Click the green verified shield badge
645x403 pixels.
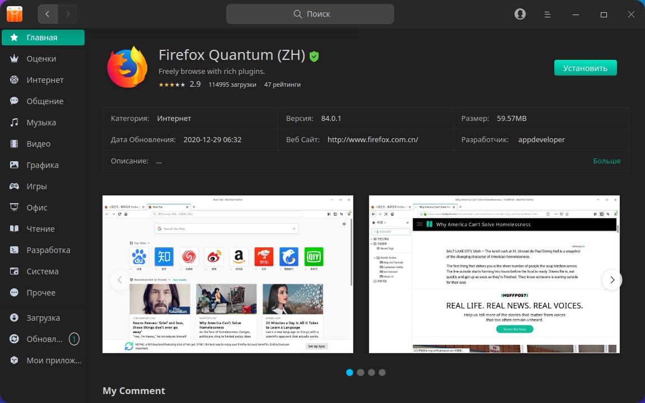pyautogui.click(x=314, y=57)
